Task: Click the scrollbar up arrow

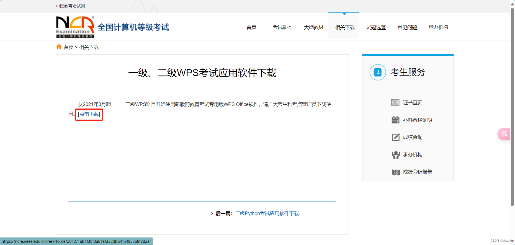Action: [512, 4]
